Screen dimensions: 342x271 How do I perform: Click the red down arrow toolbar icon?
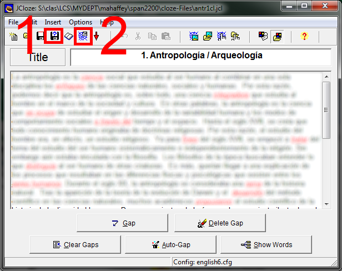point(96,37)
